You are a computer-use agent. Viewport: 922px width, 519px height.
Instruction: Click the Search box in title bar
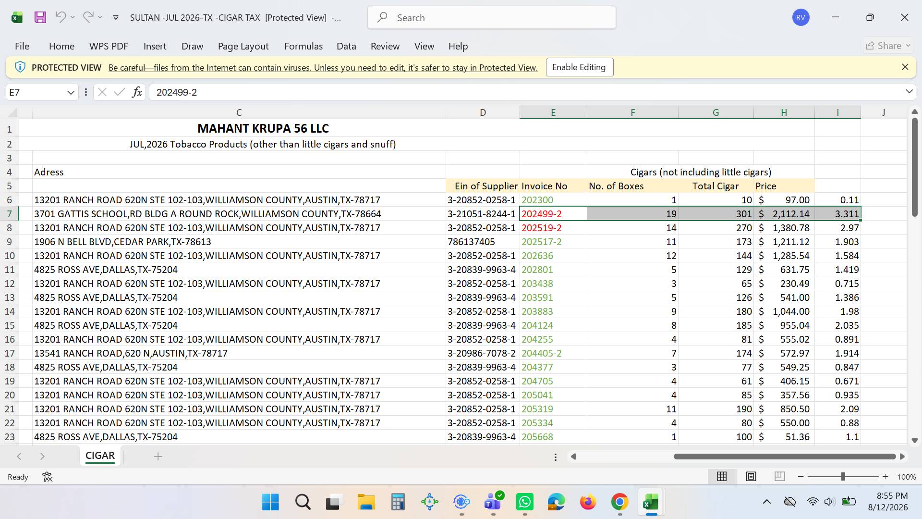click(x=491, y=18)
